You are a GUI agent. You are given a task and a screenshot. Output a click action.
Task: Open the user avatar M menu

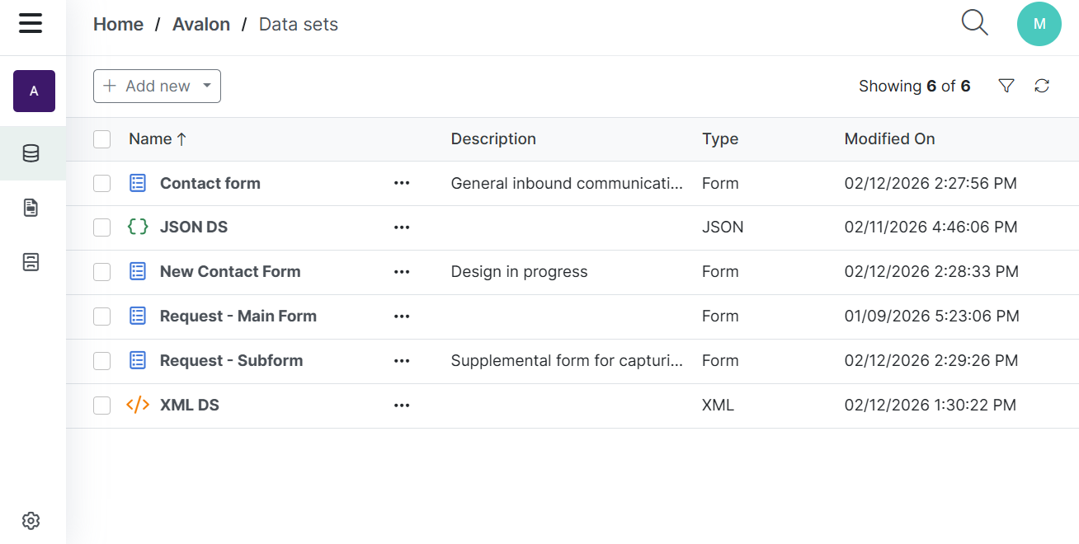pyautogui.click(x=1039, y=24)
